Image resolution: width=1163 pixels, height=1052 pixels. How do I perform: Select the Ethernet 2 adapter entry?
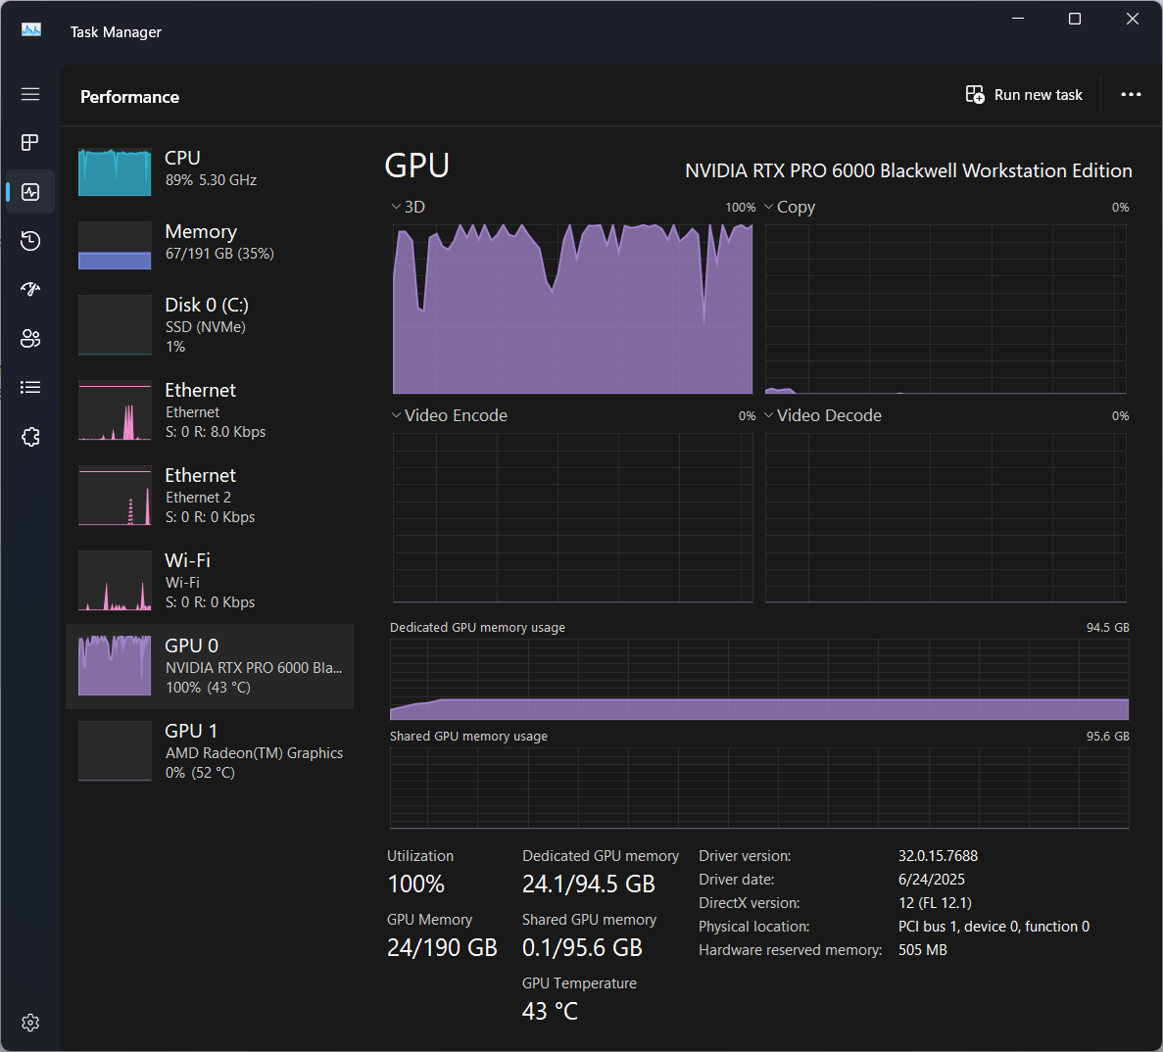[210, 496]
